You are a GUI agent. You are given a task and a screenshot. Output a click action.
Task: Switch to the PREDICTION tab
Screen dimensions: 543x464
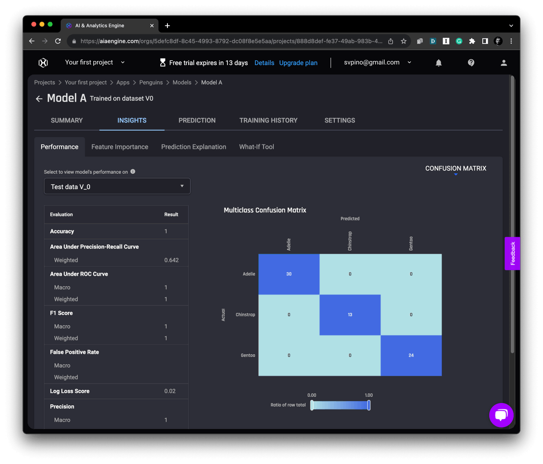pos(197,121)
